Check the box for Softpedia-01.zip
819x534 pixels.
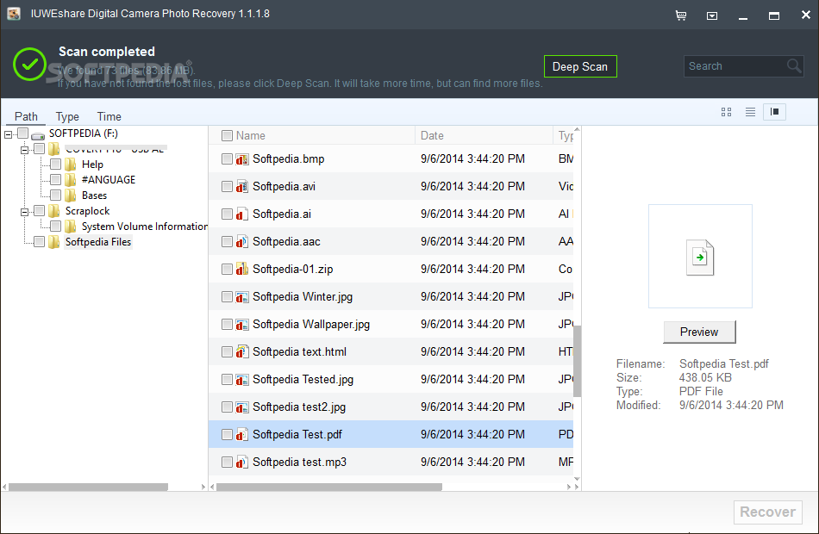227,270
